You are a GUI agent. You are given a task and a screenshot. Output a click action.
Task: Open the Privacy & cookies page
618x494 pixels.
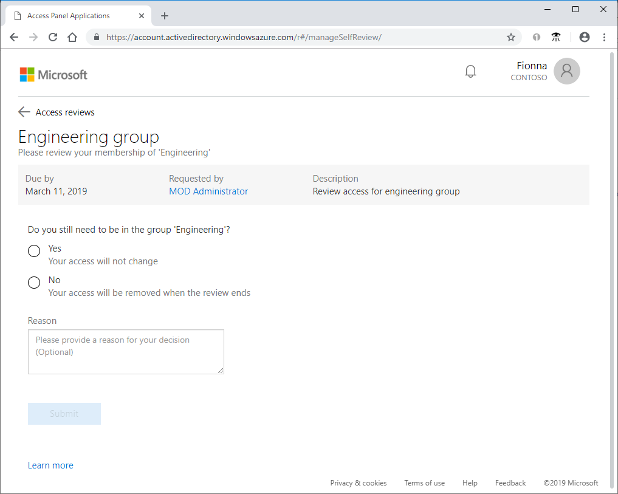[358, 482]
